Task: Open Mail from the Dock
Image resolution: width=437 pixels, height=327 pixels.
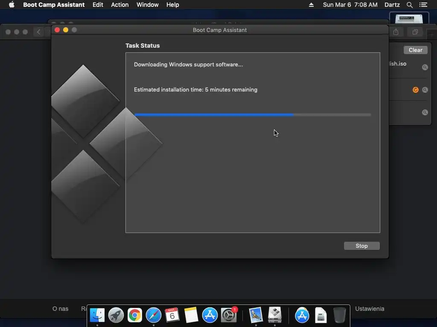Action: click(x=256, y=315)
